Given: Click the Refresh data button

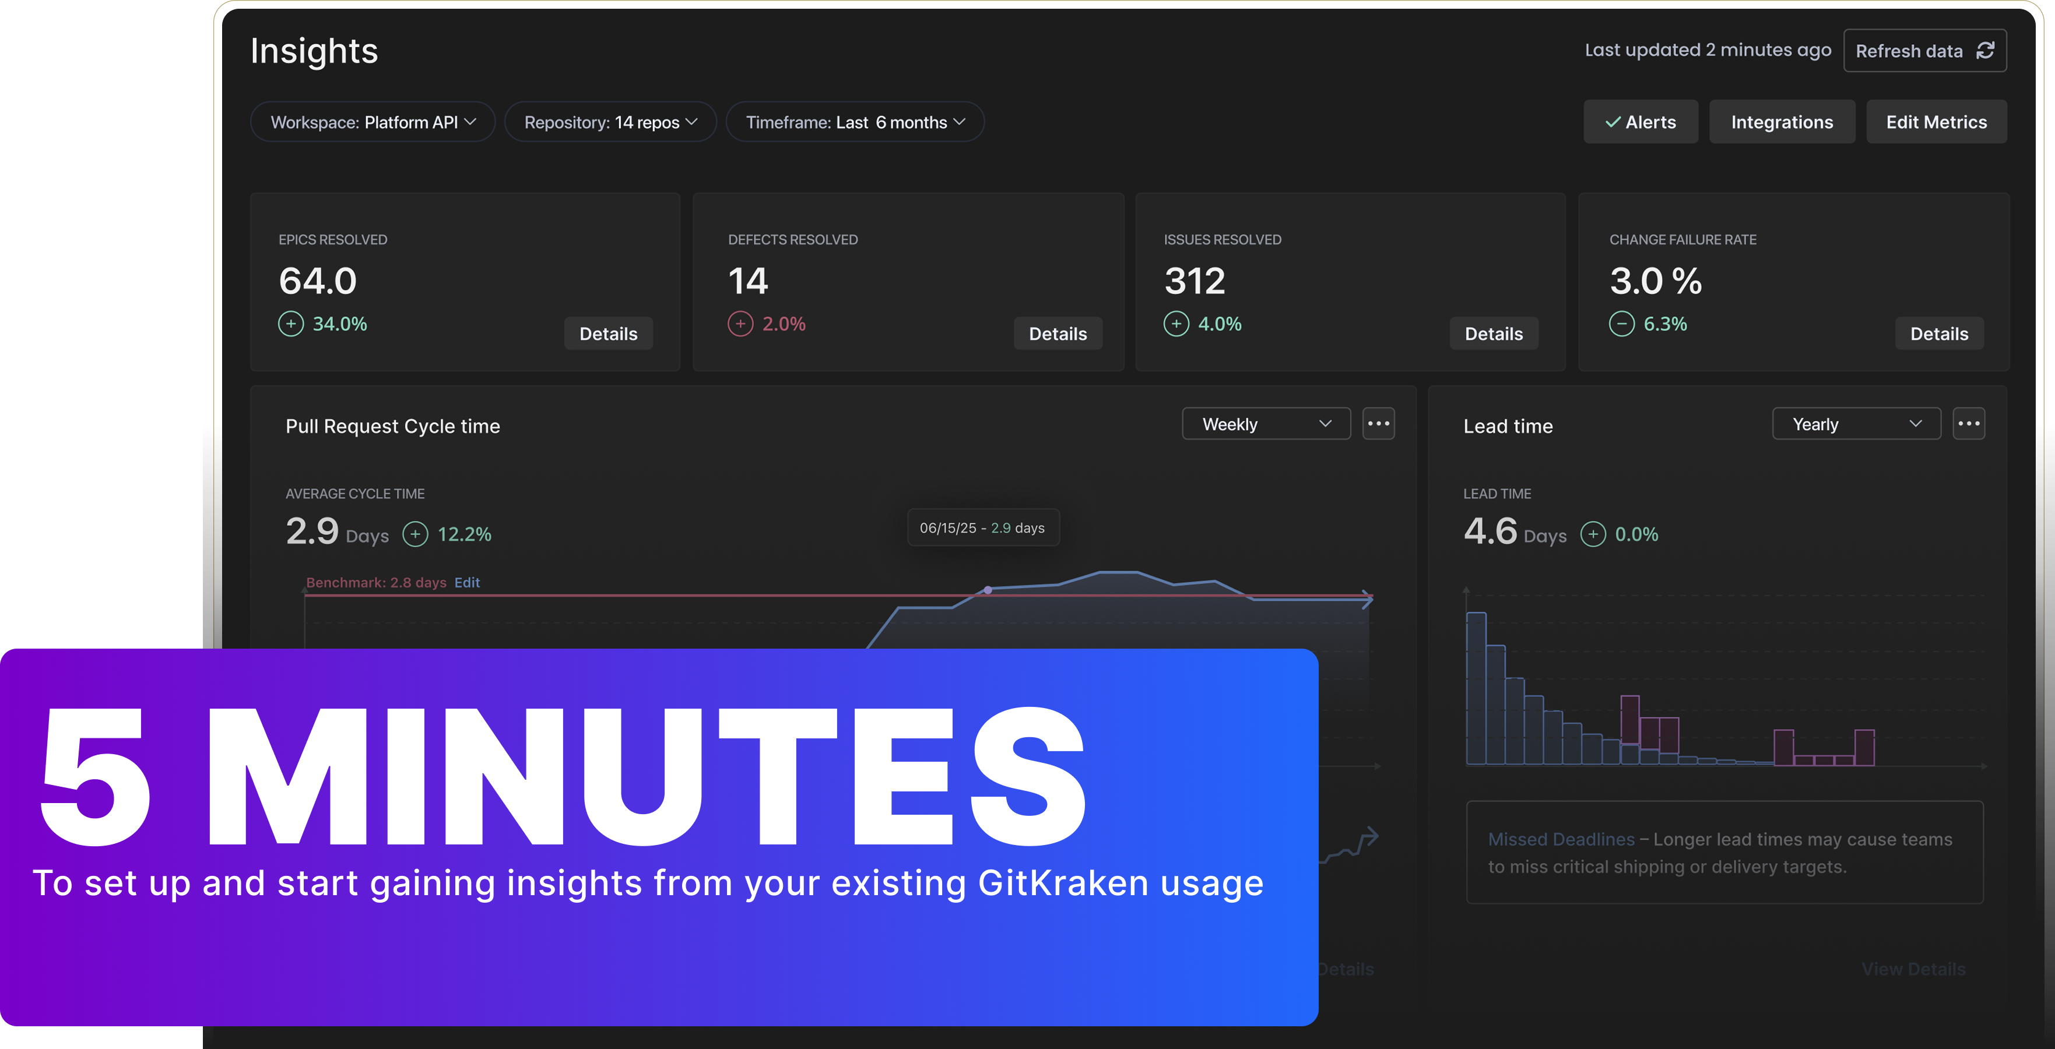Looking at the screenshot, I should coord(1924,51).
